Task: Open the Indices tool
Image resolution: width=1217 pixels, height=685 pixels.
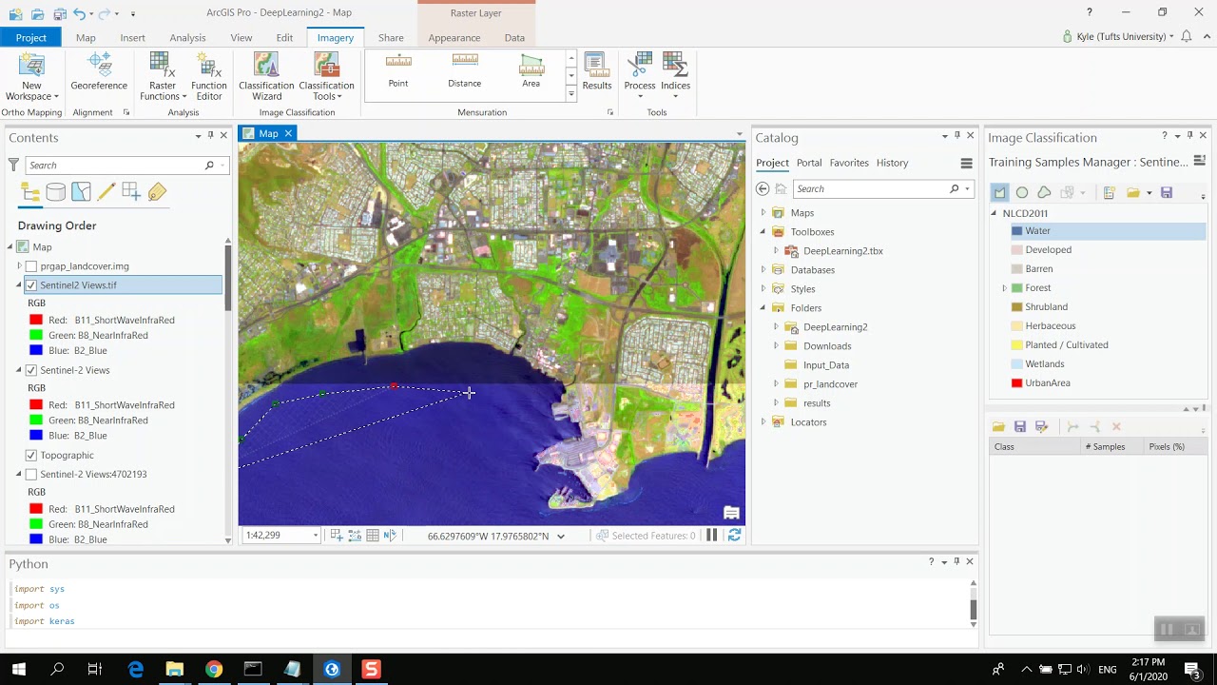Action: coord(675,77)
